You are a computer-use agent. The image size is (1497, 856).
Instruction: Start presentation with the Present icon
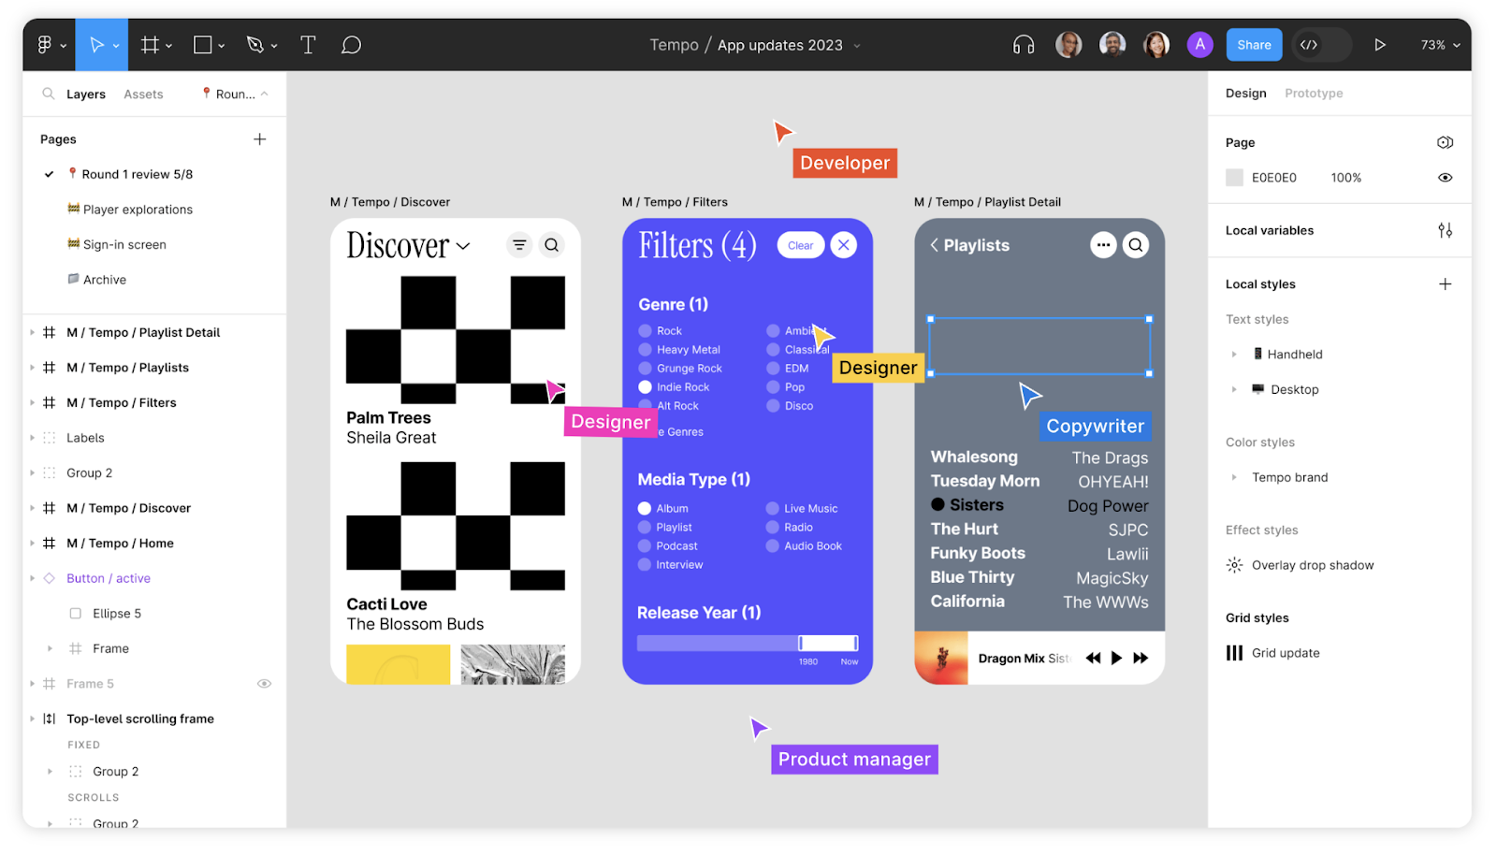(1380, 44)
